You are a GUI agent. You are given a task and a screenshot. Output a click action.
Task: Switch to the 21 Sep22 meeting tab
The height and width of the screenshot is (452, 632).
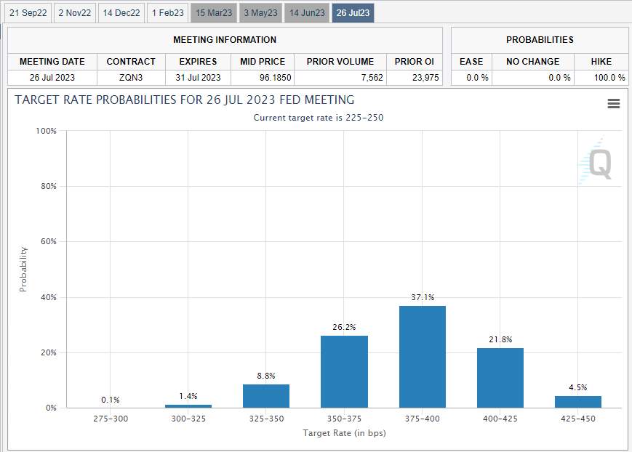(x=28, y=13)
